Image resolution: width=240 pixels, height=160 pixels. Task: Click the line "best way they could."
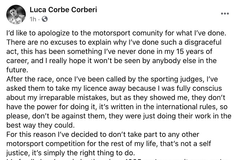(x=40, y=125)
